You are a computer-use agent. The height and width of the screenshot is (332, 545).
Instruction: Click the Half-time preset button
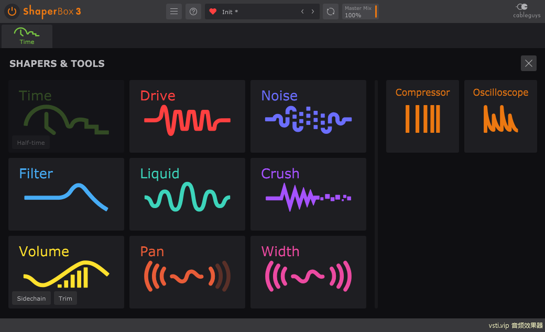tap(31, 143)
